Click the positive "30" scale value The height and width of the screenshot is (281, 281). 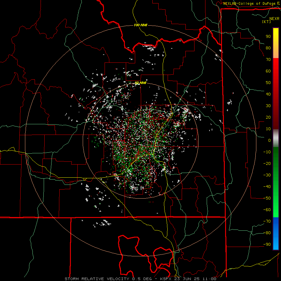pos(268,106)
